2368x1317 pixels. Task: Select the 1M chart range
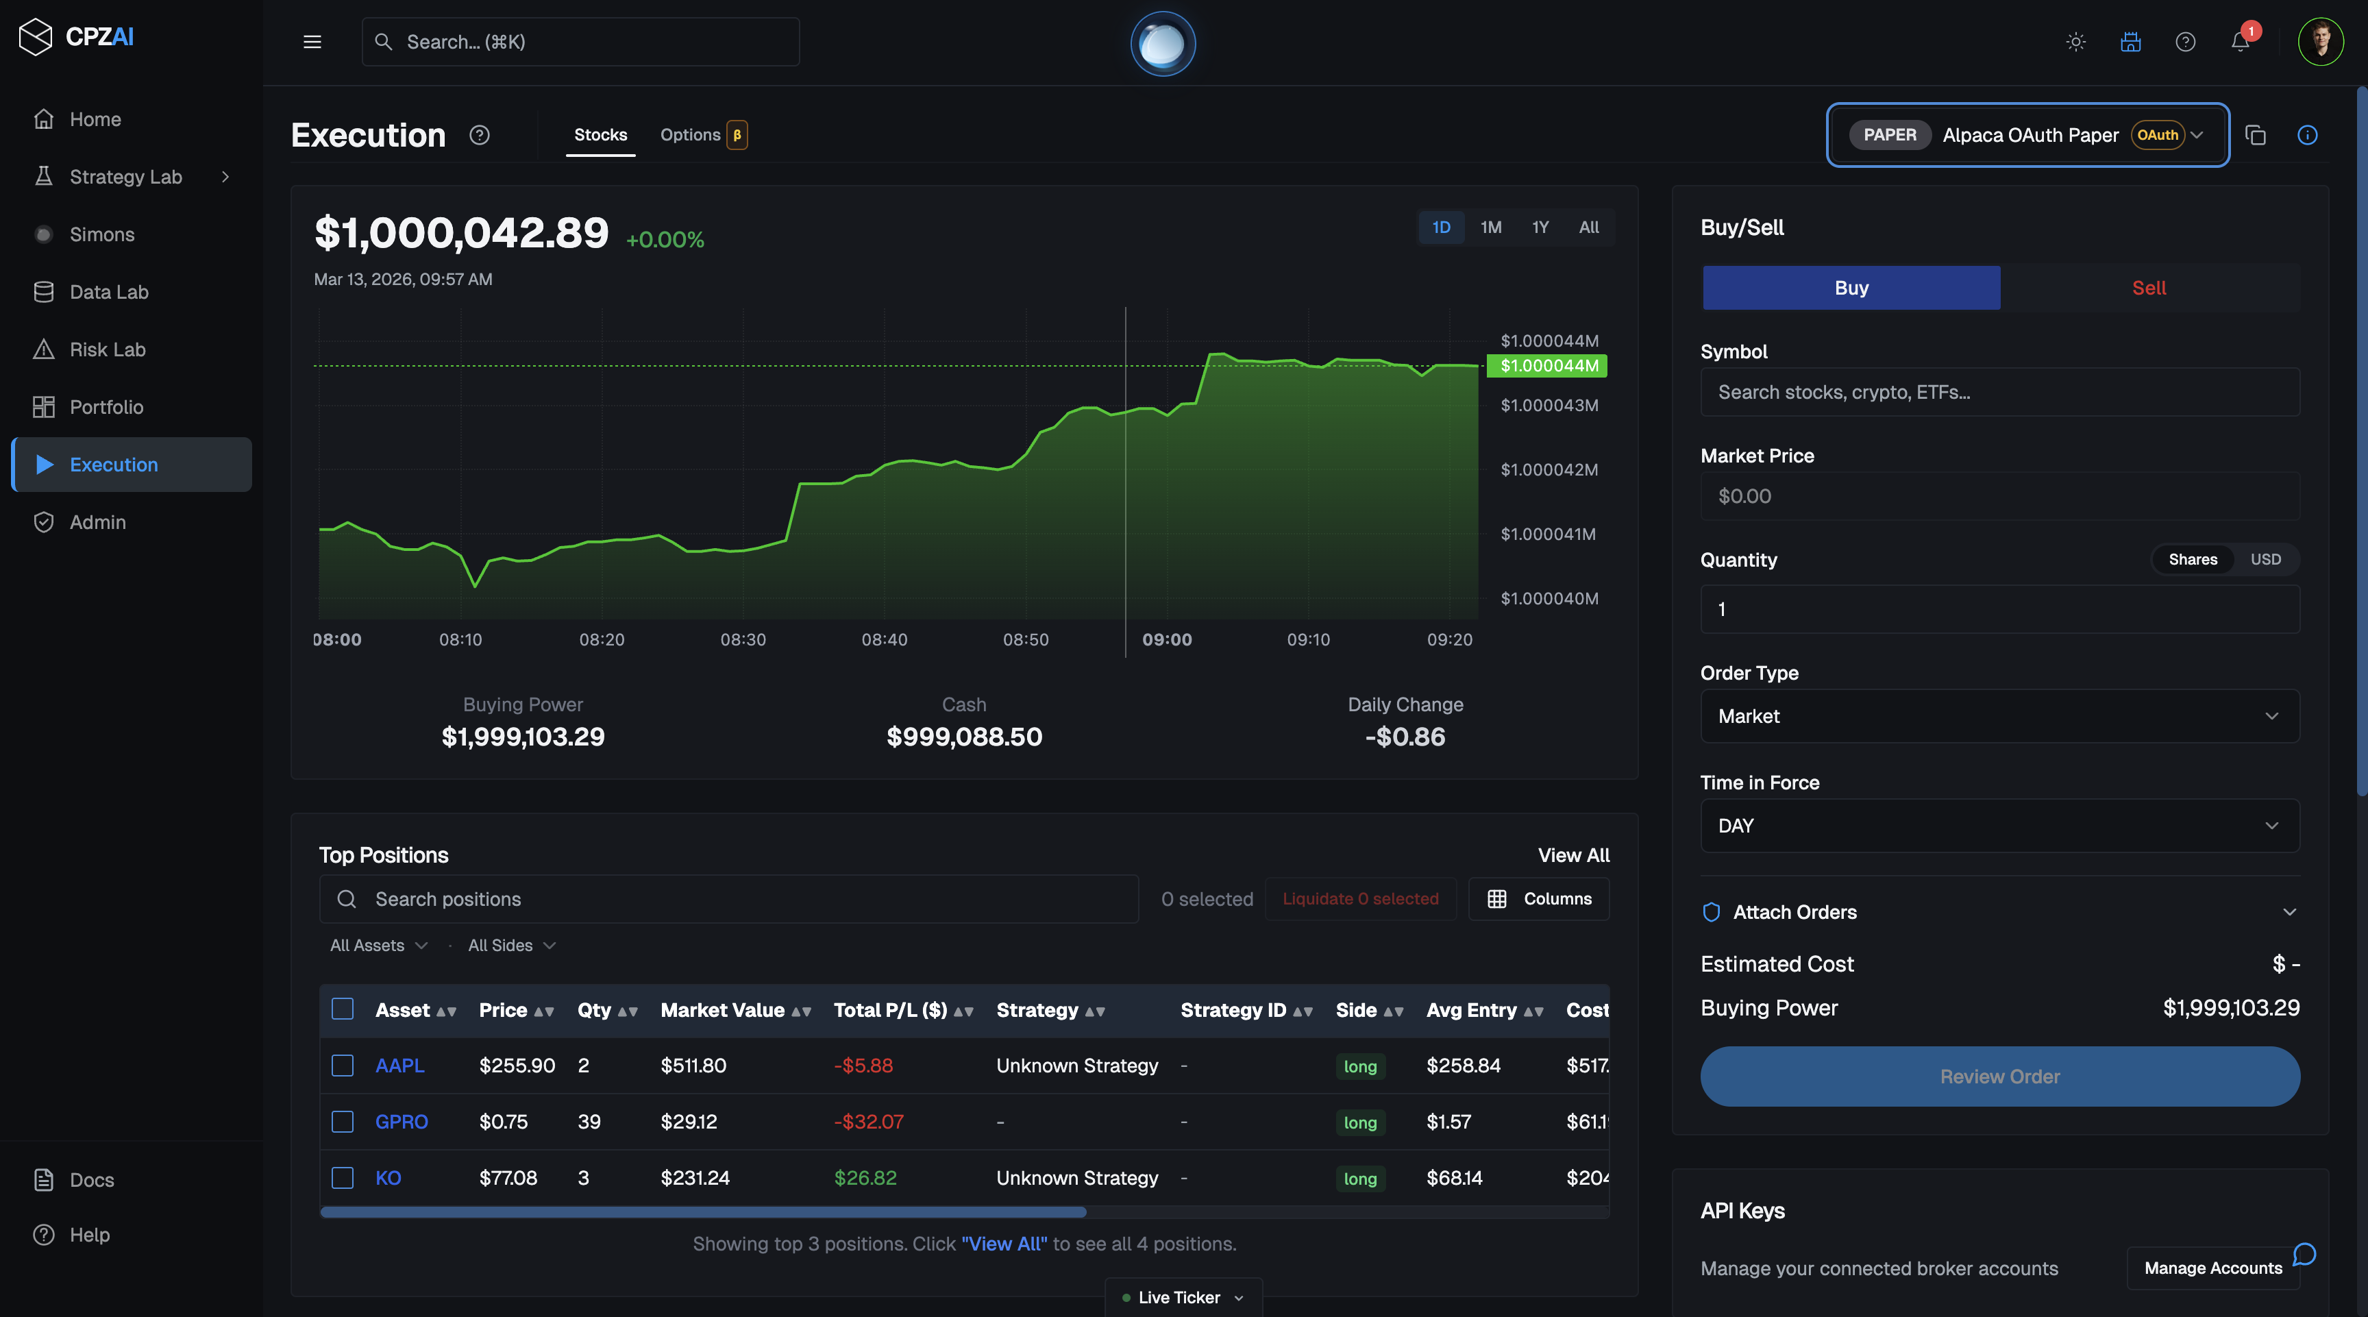click(x=1490, y=227)
